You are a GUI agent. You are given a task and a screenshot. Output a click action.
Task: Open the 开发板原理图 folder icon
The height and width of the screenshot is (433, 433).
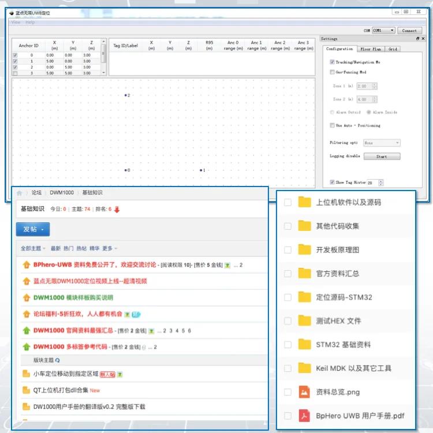(x=305, y=249)
